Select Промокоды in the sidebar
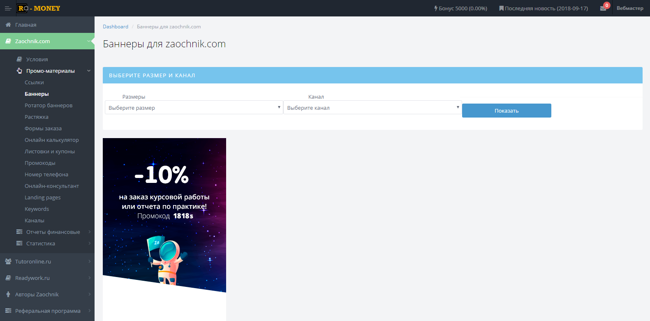Screen dimensions: 650x321 click(40, 163)
